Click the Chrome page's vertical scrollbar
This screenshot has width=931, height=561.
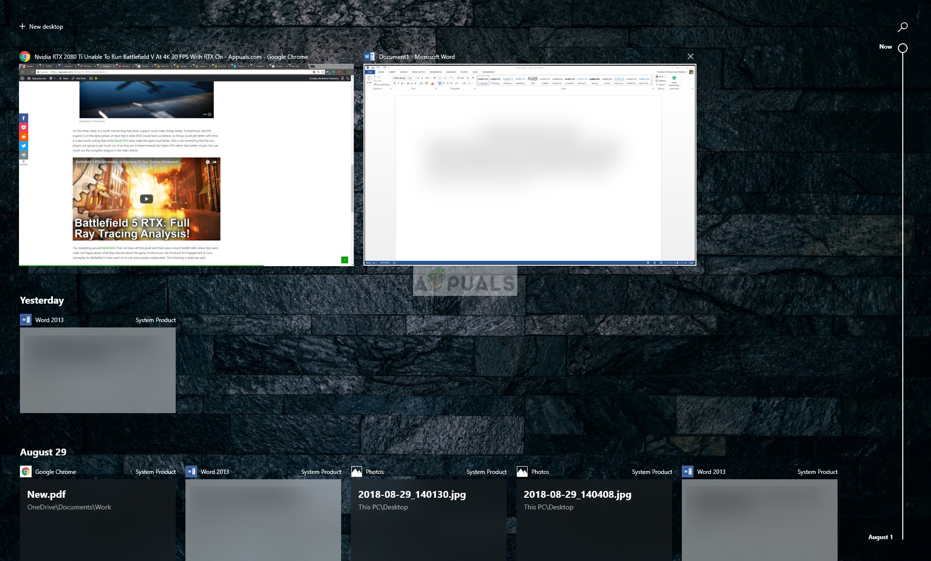pyautogui.click(x=352, y=188)
